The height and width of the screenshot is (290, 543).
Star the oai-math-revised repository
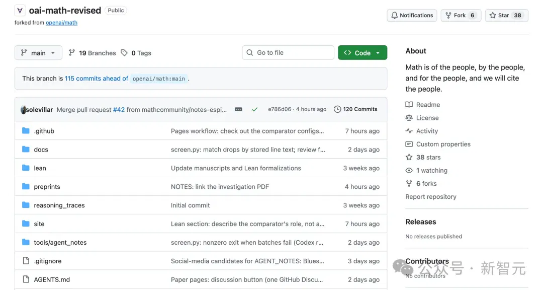(507, 15)
